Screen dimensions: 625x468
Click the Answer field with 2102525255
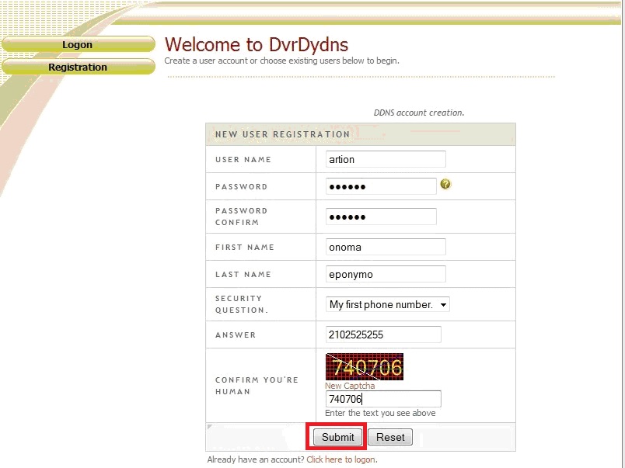pos(383,335)
